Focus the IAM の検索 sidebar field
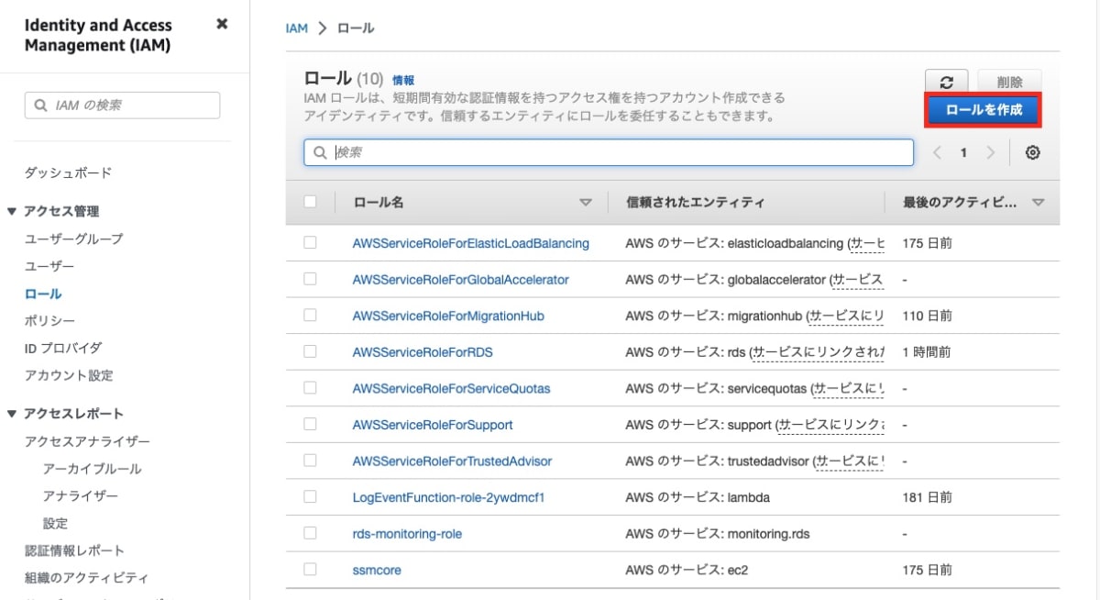The image size is (1100, 600). pyautogui.click(x=123, y=106)
